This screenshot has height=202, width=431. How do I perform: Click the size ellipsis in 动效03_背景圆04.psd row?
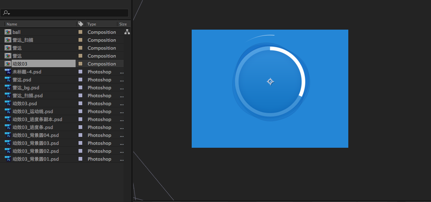pos(122,136)
